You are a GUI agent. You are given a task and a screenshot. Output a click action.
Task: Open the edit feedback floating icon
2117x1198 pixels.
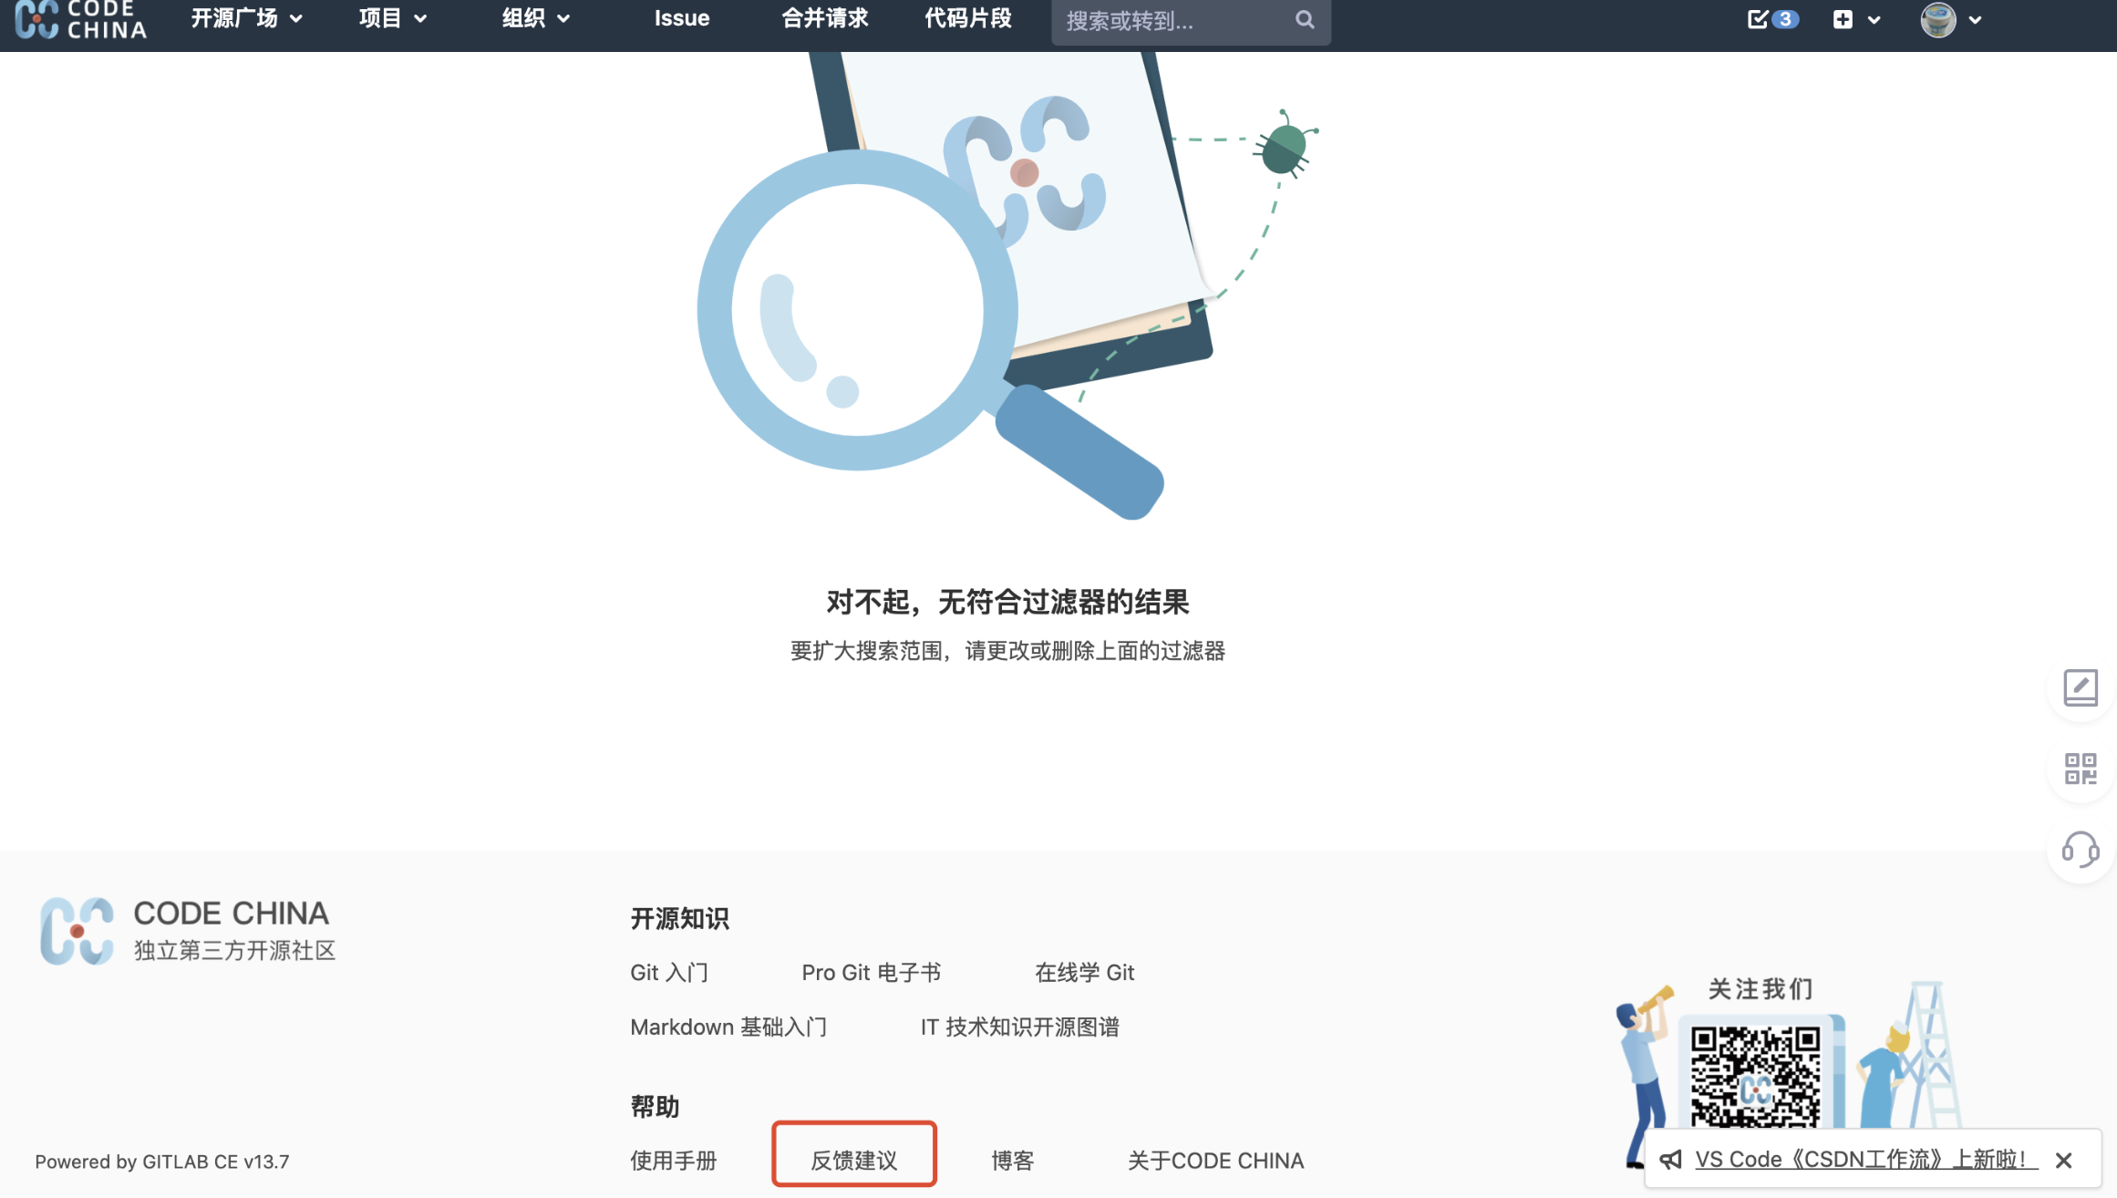[x=2080, y=687]
